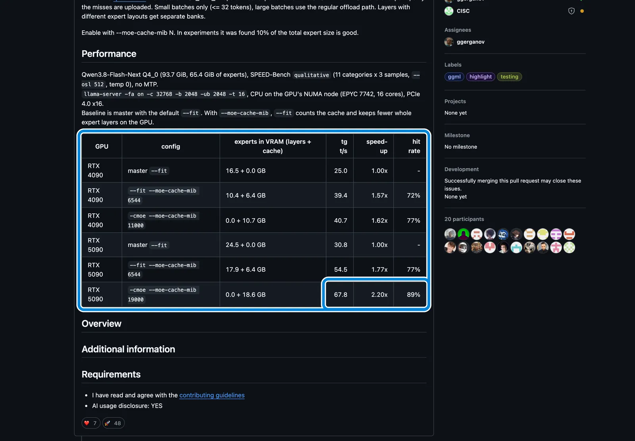Click the Additional information heading
The width and height of the screenshot is (635, 441).
128,349
